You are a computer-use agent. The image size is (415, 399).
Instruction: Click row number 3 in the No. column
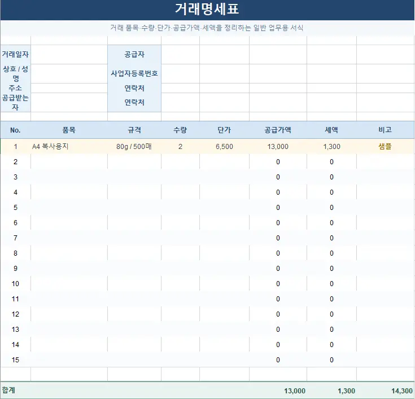click(x=15, y=177)
